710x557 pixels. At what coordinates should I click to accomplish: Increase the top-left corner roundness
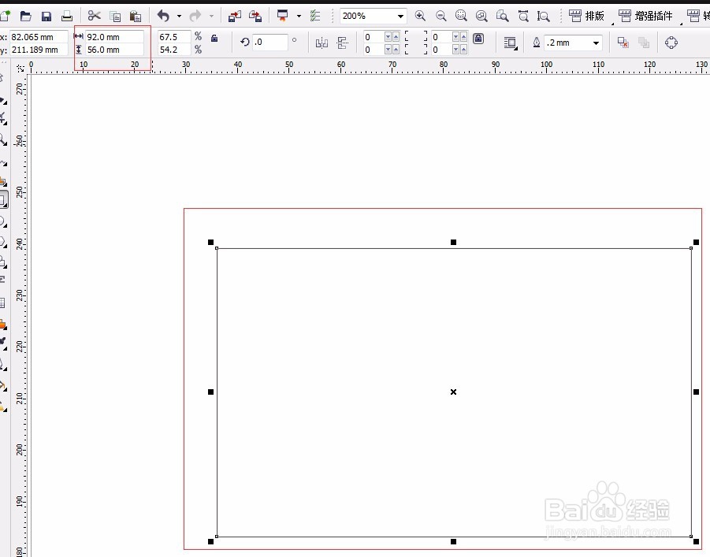point(396,37)
